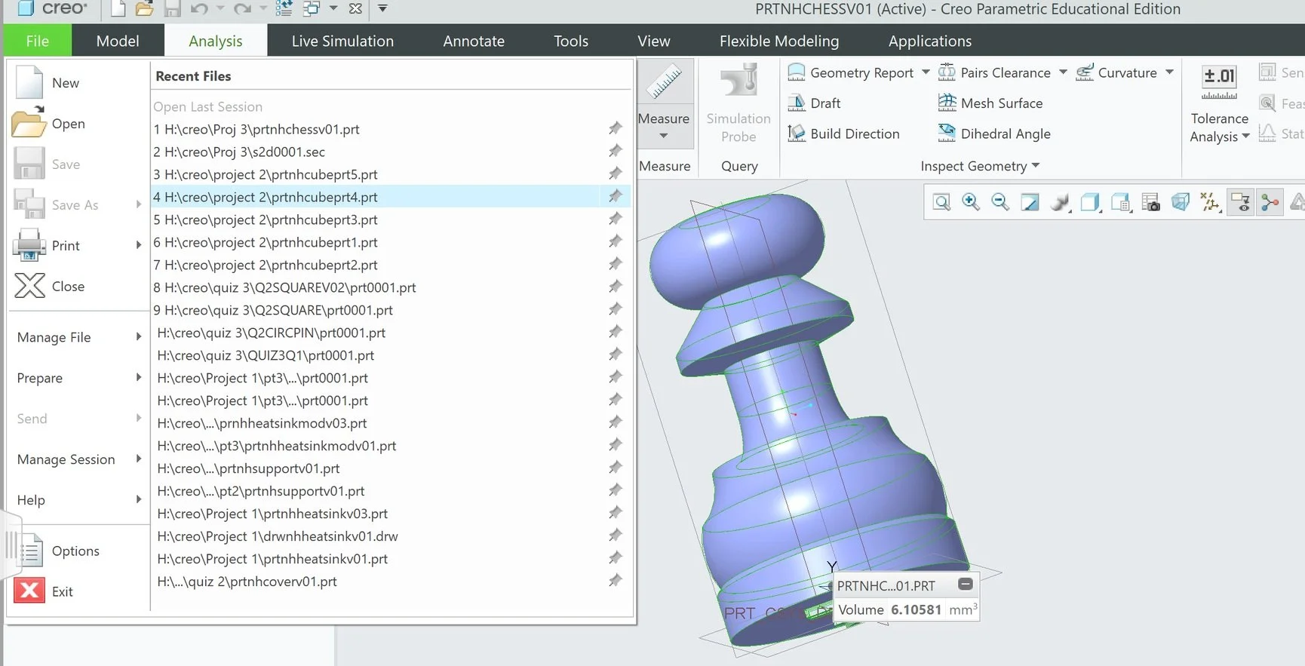
Task: Toggle the Spin Center display button
Action: [x=1270, y=202]
